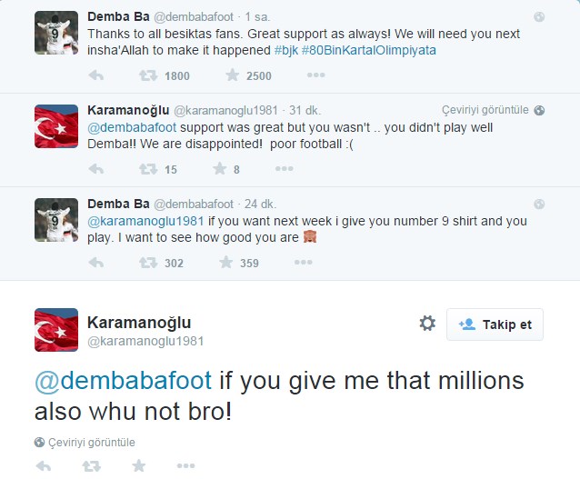Click the Takip et follow button
Screen dimensions: 580x479
[495, 324]
